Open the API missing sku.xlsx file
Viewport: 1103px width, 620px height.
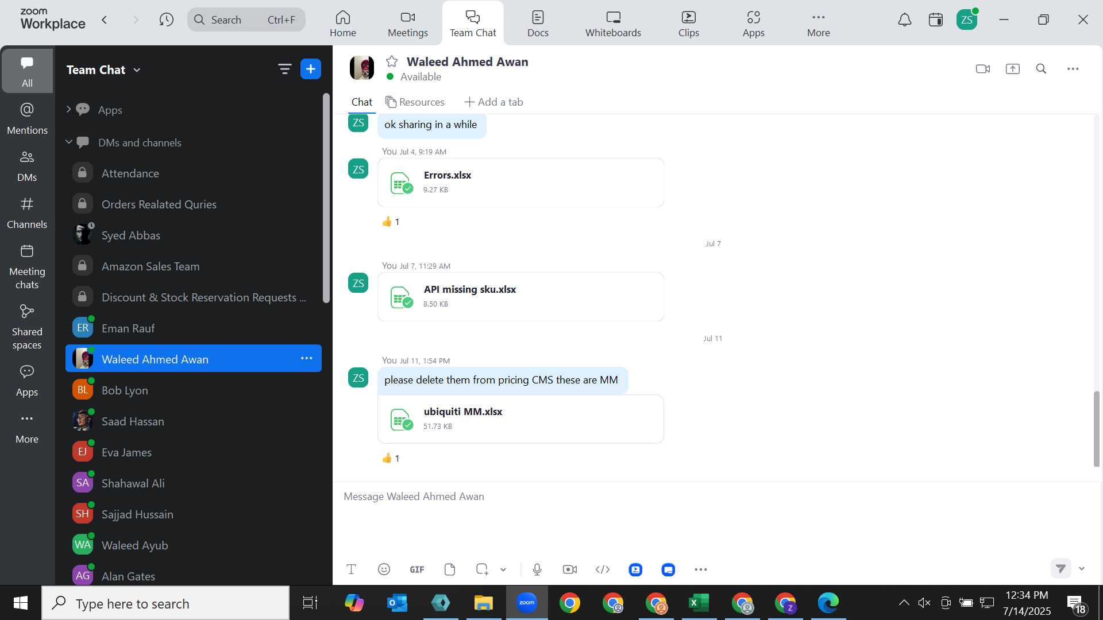520,297
